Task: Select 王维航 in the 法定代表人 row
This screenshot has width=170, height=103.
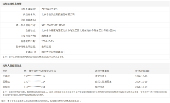Action: click(x=6, y=76)
